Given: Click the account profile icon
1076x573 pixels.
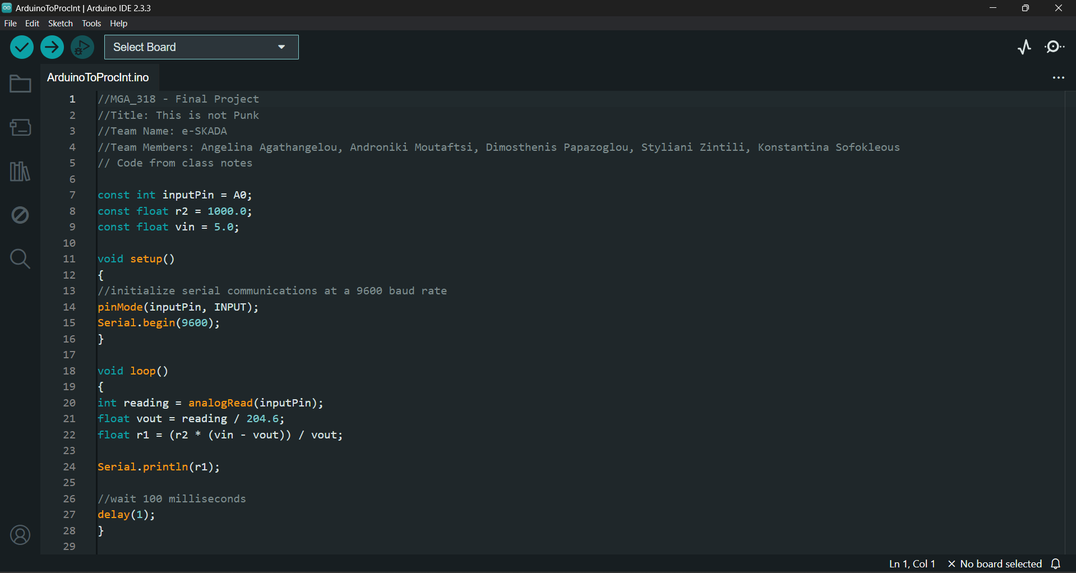Looking at the screenshot, I should click(x=20, y=535).
